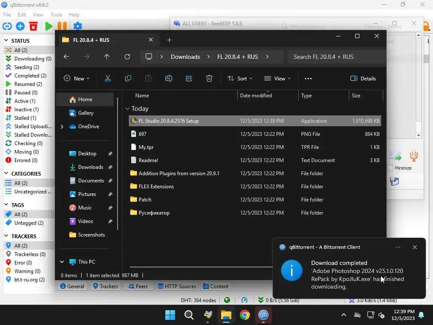Switch to the HTTP Sources tab
This screenshot has height=325, width=433.
(177, 286)
